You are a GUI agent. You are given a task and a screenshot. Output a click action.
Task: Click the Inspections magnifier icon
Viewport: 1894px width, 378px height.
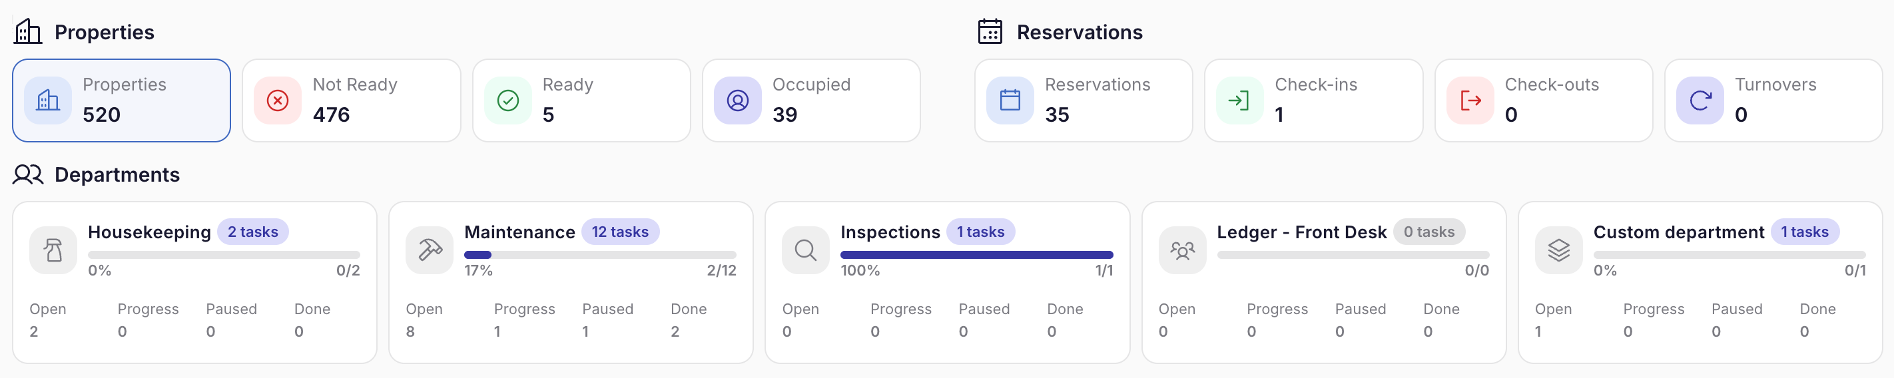(806, 251)
